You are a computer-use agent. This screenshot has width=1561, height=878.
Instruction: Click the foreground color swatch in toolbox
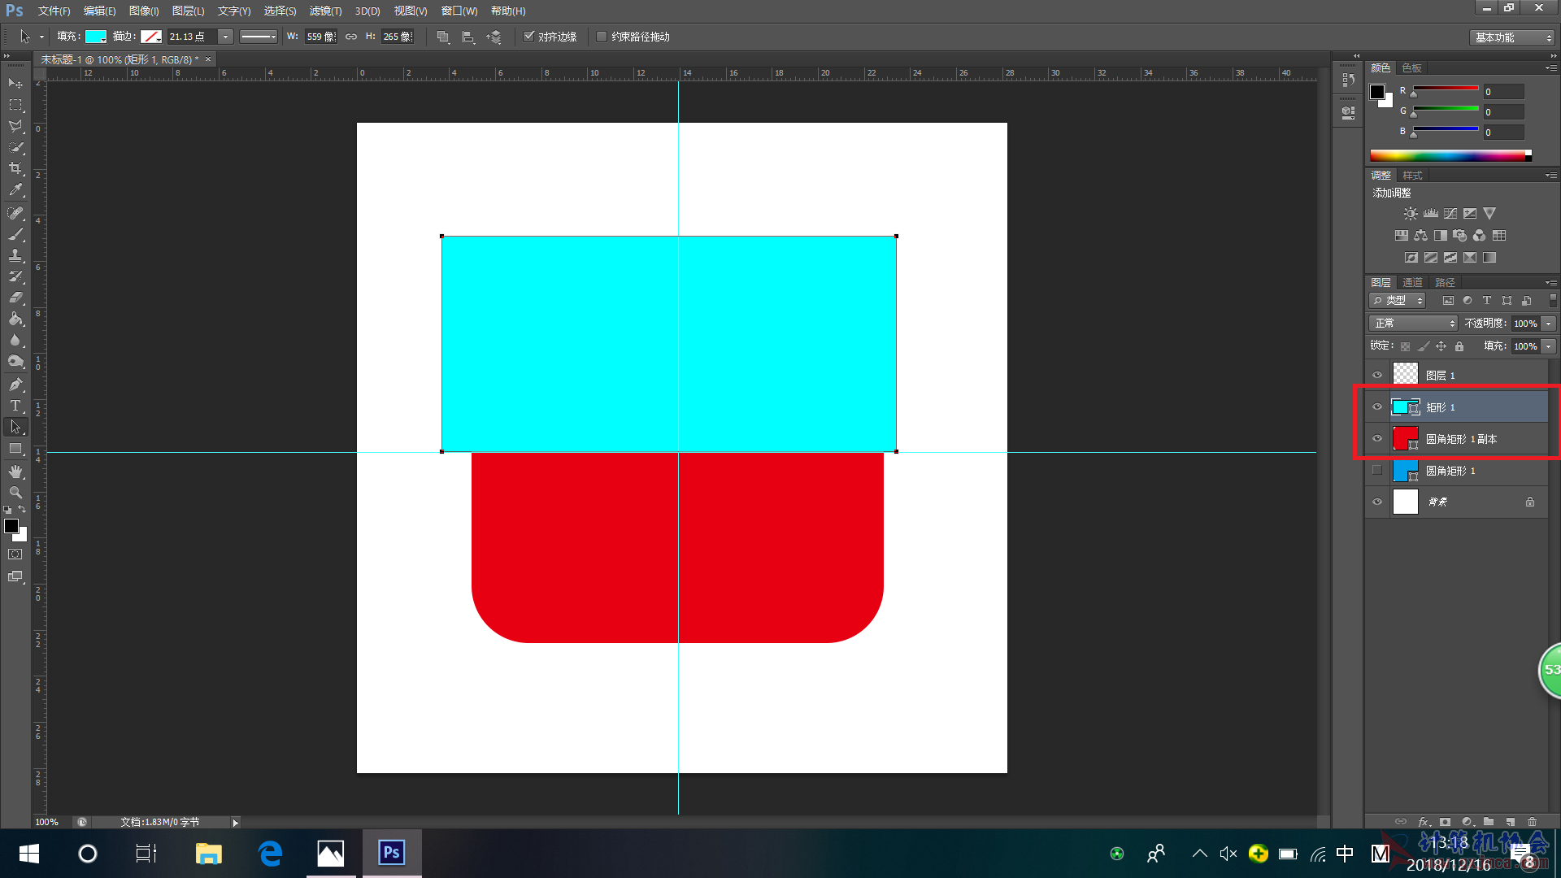(x=11, y=526)
